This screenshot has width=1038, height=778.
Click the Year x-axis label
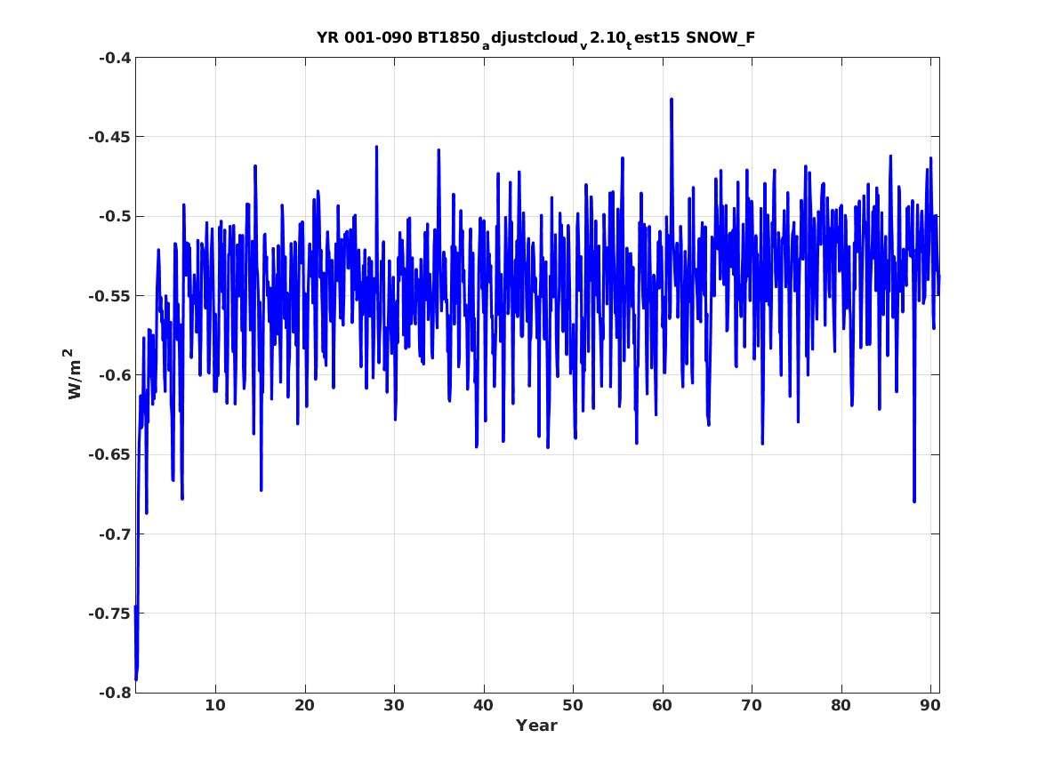(x=536, y=726)
